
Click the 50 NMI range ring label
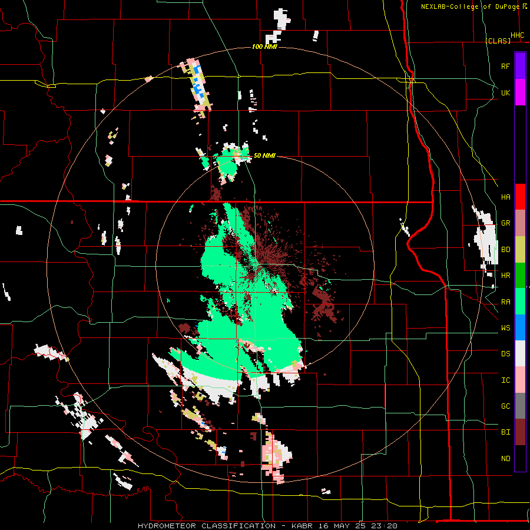coord(264,155)
